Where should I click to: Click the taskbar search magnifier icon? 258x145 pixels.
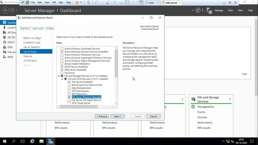coord(14,141)
